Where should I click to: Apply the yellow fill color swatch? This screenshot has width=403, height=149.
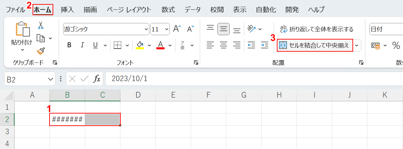[x=139, y=45]
